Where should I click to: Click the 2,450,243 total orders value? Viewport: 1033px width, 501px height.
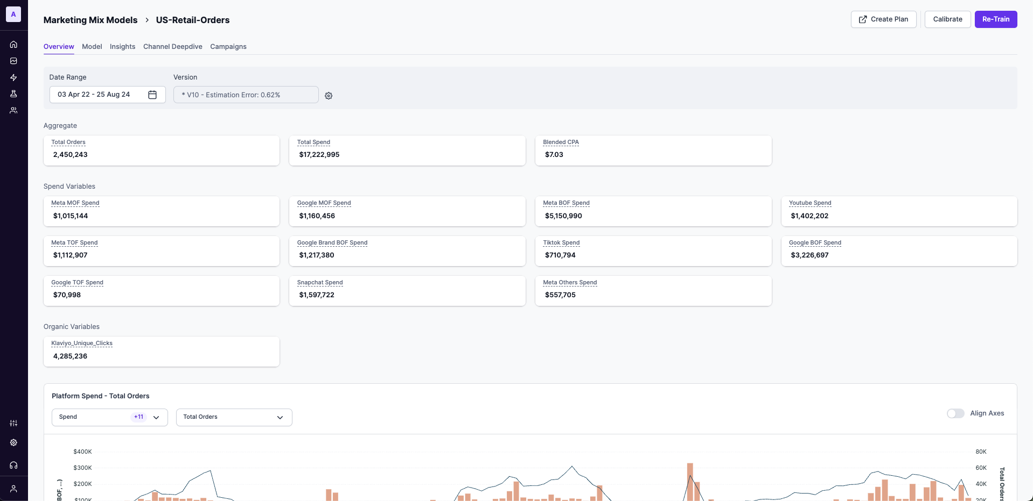click(70, 155)
